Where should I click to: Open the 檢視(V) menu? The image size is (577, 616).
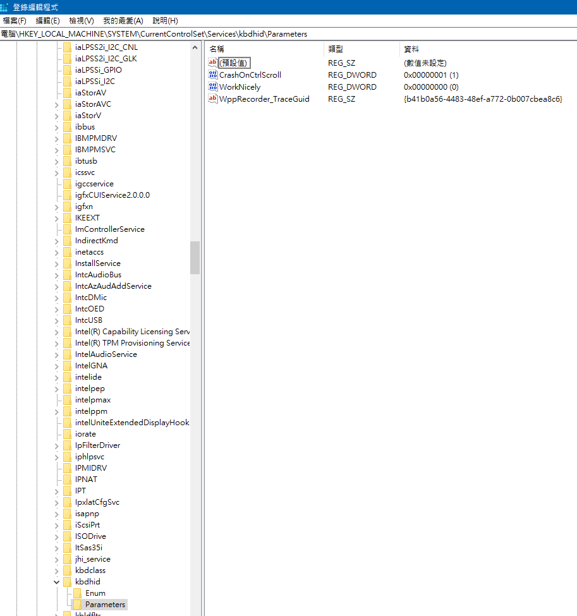[x=82, y=21]
